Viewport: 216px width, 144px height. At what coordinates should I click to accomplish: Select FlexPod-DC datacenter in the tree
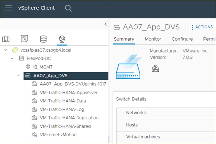39,58
